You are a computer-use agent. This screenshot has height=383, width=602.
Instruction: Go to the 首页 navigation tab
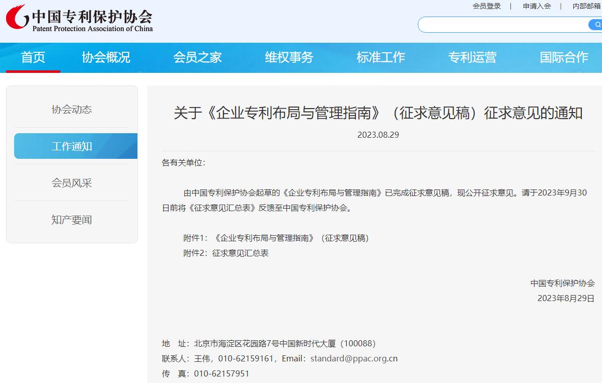point(33,57)
